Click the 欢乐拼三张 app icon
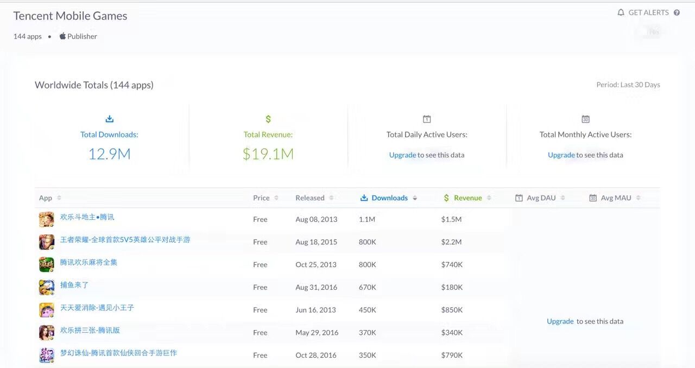Image resolution: width=695 pixels, height=368 pixels. (47, 332)
